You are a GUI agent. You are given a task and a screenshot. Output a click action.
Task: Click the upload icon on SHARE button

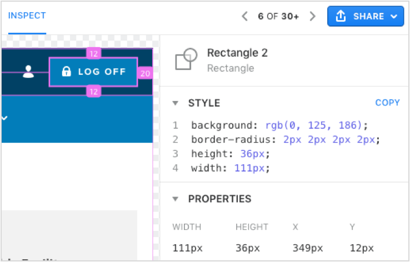click(340, 17)
